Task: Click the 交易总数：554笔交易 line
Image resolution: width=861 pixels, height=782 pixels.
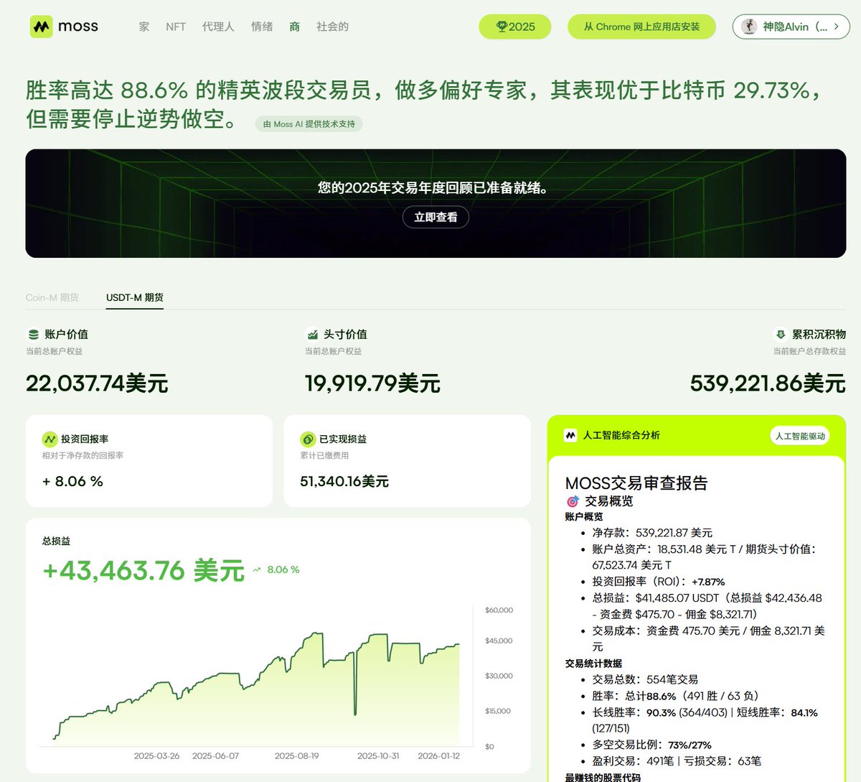Action: pos(645,679)
